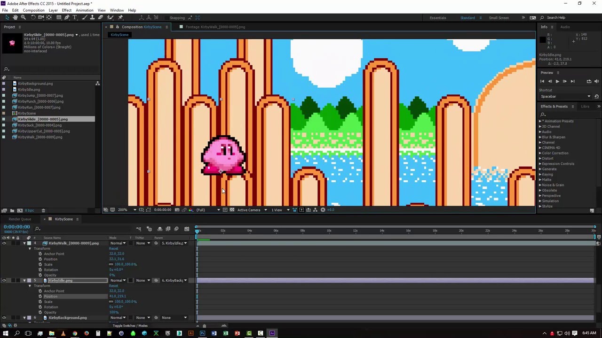Screen dimensions: 602x338
Task: Switch to the Render Queue tab
Action: point(20,219)
